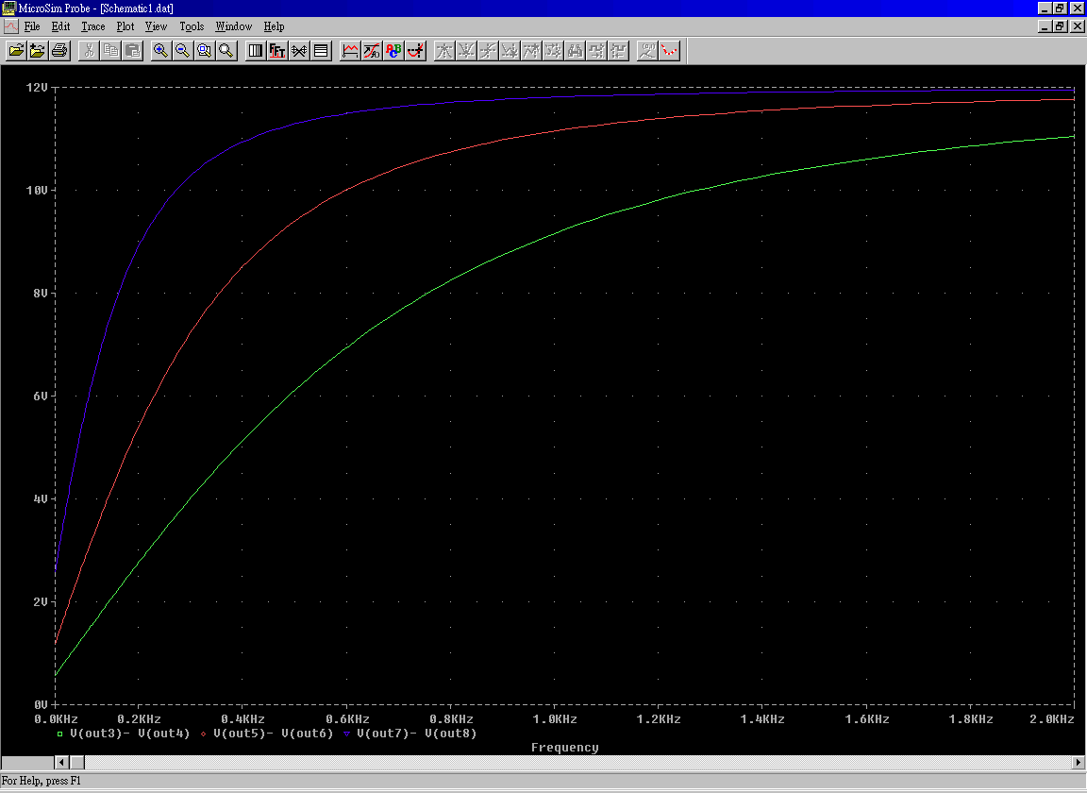Restore the inner Schematic1.dat document window
Viewport: 1087px width, 793px height.
coord(1060,26)
